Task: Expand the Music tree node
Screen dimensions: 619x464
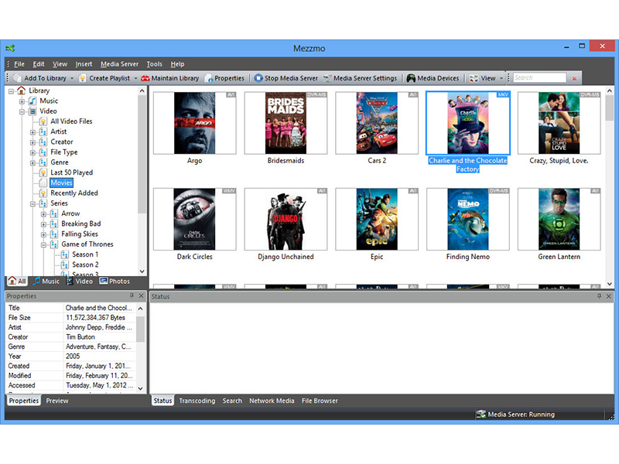Action: tap(22, 101)
